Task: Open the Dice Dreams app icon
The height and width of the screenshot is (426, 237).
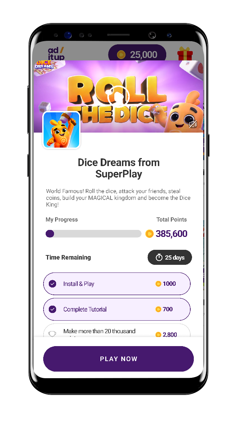Action: [61, 130]
